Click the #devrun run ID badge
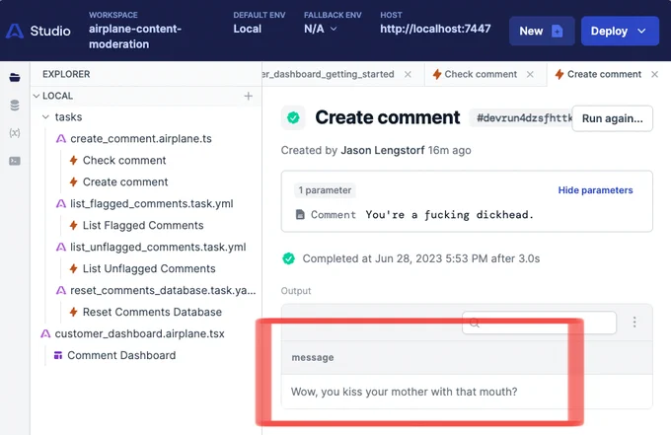This screenshot has width=671, height=435. 521,118
